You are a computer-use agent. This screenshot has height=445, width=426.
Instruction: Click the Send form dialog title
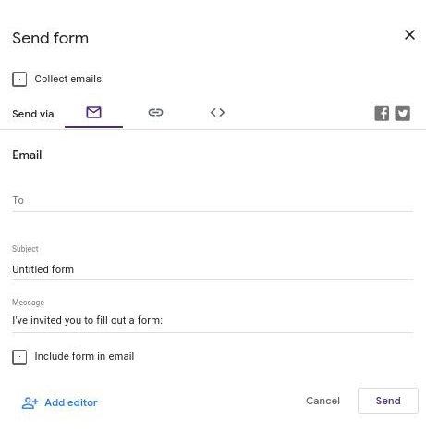[50, 38]
